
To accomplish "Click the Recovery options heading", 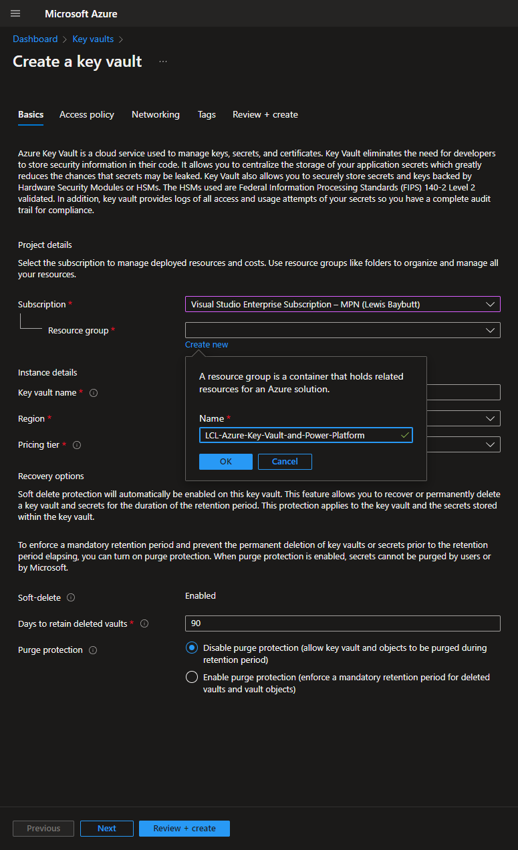I will click(51, 476).
